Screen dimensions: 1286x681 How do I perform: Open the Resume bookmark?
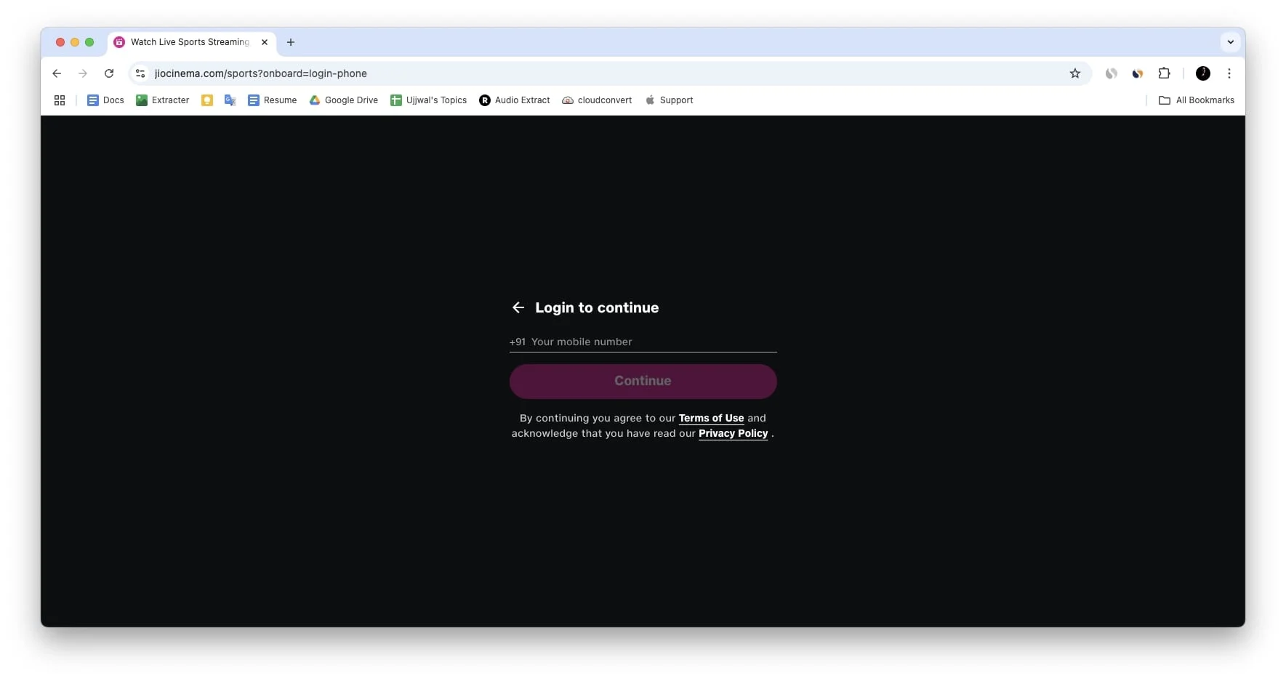tap(273, 100)
